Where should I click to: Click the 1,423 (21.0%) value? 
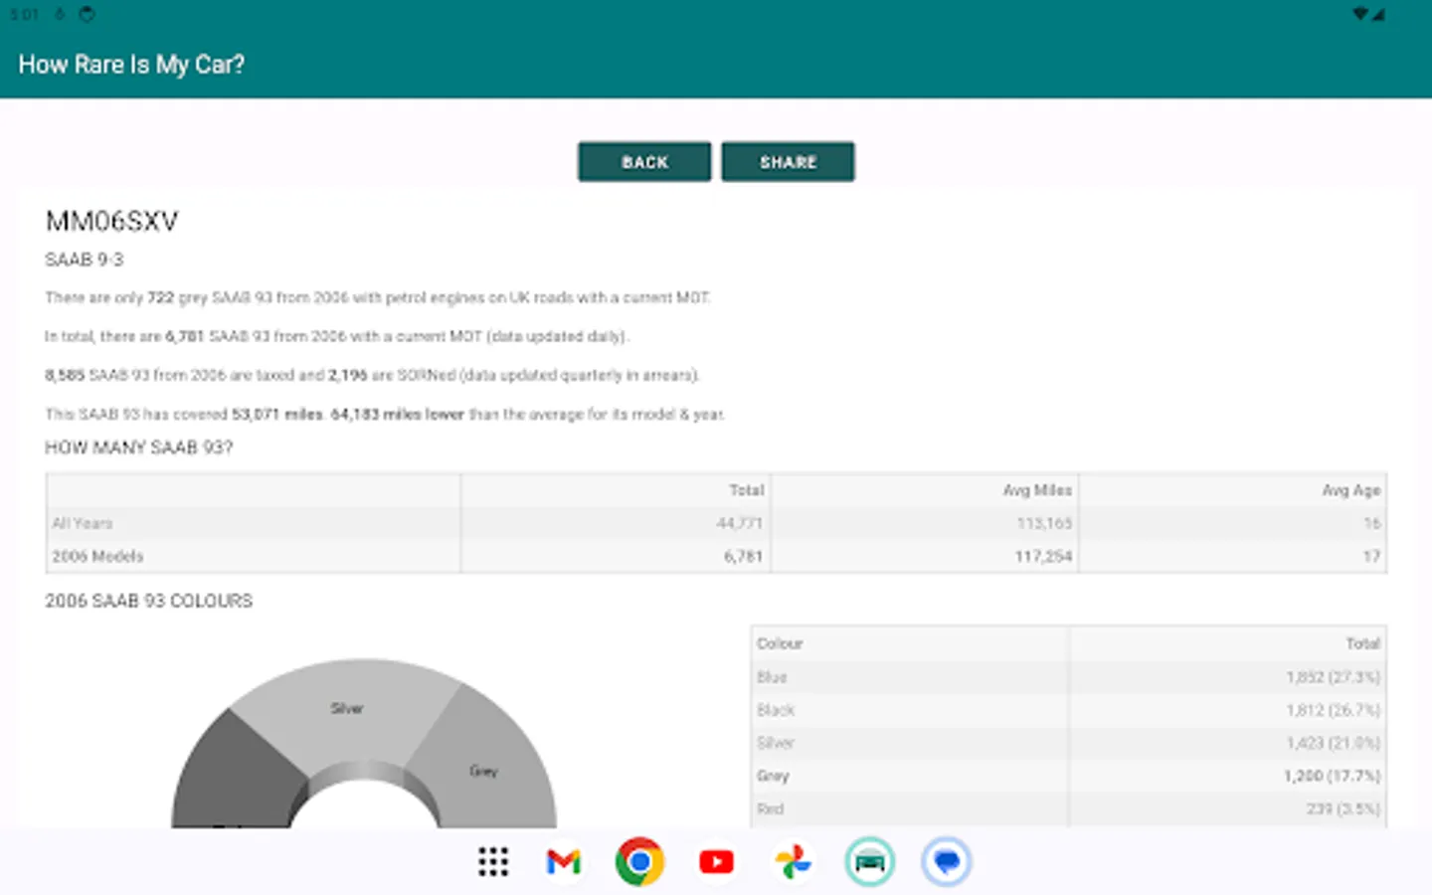(1333, 743)
